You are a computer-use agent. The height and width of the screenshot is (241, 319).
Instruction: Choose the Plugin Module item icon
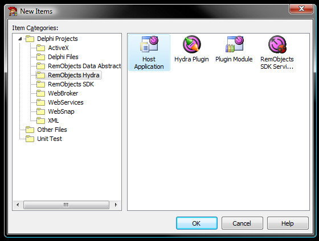click(234, 44)
